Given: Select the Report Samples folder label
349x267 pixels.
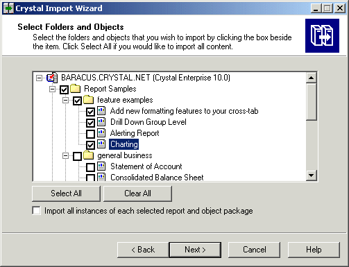Looking at the screenshot, I should (110, 89).
